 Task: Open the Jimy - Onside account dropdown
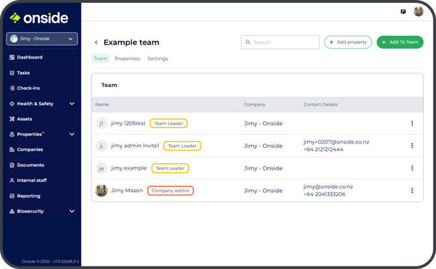[x=42, y=39]
